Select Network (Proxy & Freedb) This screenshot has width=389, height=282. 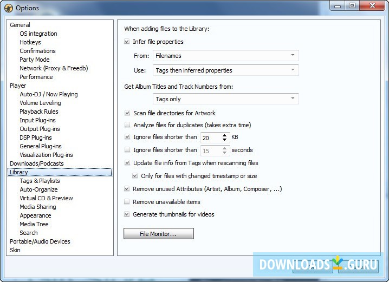tap(54, 68)
